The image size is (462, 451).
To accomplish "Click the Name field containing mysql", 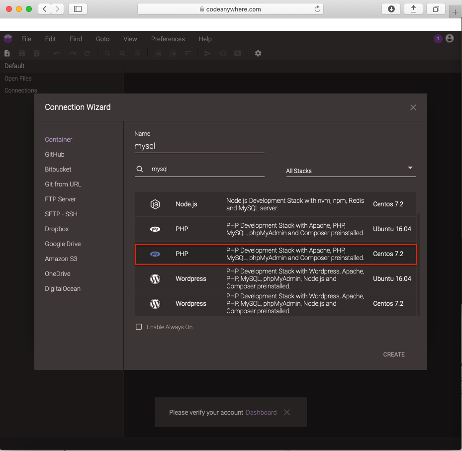I will tap(199, 146).
